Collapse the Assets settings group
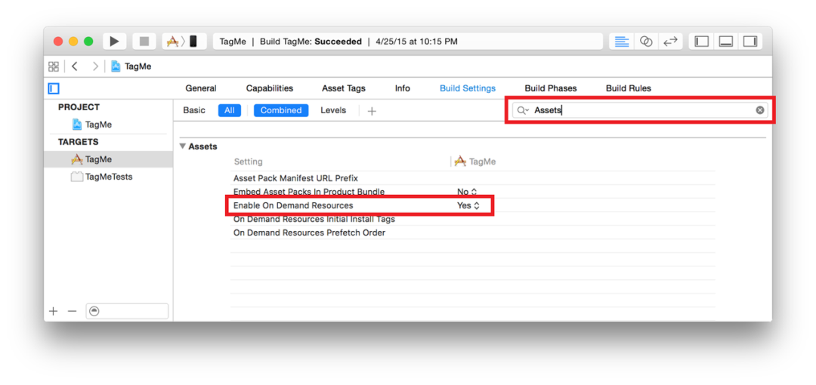This screenshot has height=385, width=816. [x=183, y=146]
